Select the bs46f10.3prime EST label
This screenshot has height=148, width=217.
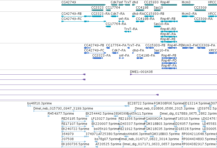pyautogui.click(x=40, y=103)
